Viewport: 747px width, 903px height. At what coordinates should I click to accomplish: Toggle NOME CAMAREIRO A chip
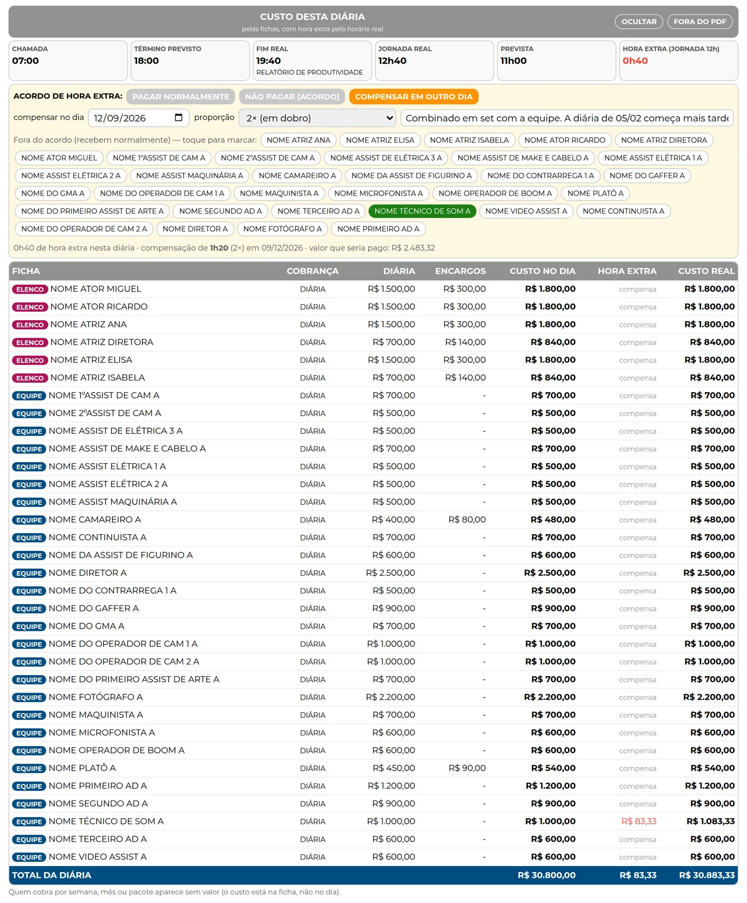point(297,176)
